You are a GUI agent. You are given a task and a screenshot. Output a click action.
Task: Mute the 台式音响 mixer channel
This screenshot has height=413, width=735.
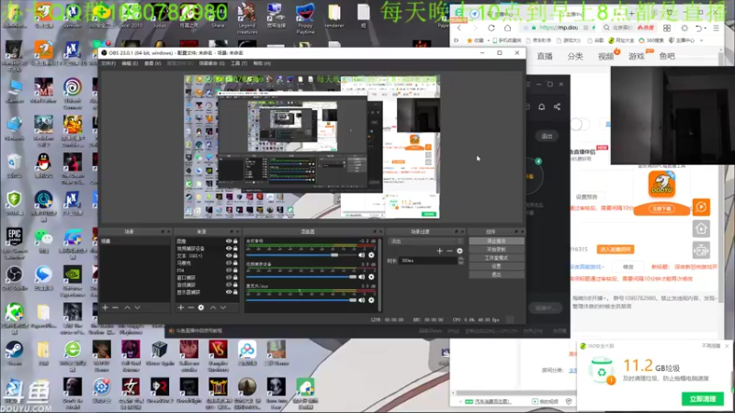pyautogui.click(x=361, y=255)
